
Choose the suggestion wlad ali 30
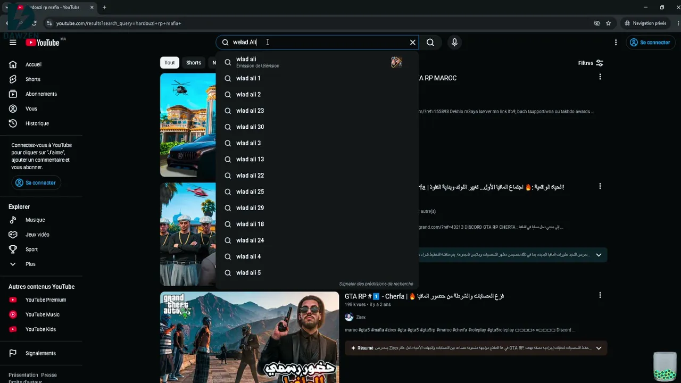(317, 127)
